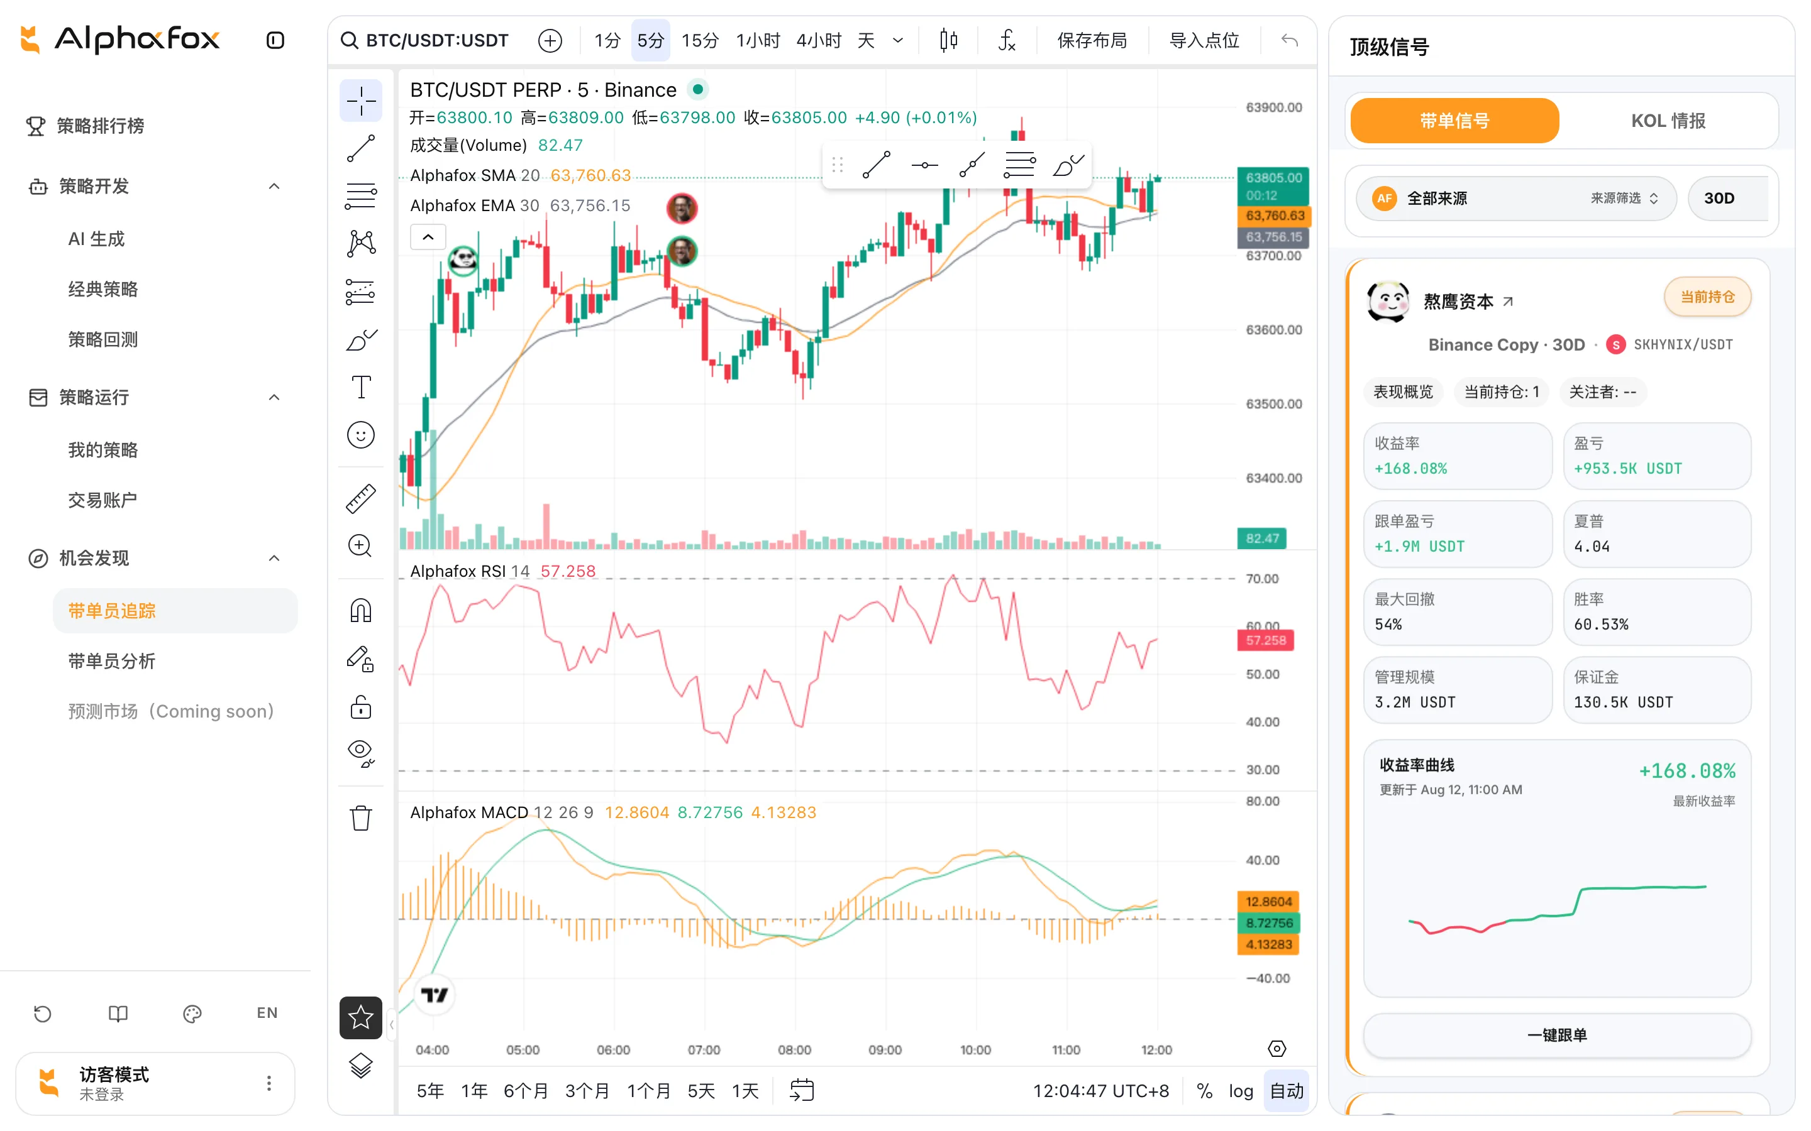Toggle stay-in-drawing-mode pencil lock
The image size is (1811, 1131).
pos(361,659)
